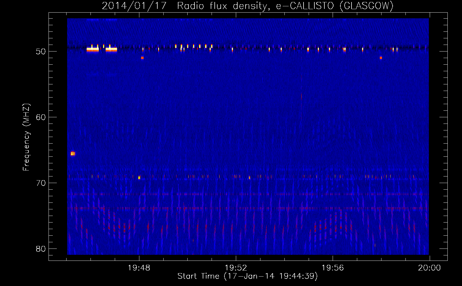Click the 19:48 time tick label
The height and width of the screenshot is (286, 462).
coord(139,268)
